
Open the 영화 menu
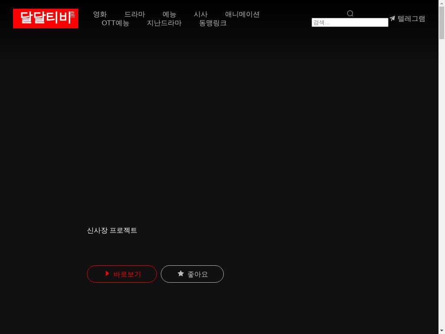pos(100,14)
